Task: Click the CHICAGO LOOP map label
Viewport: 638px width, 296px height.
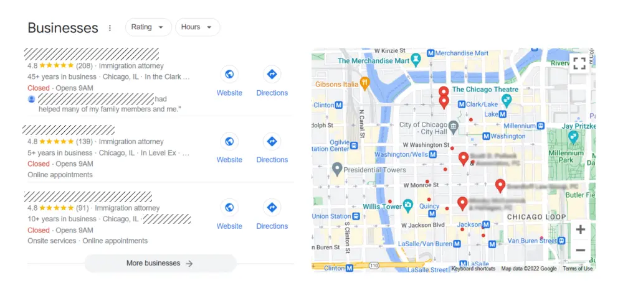Action: 536,217
